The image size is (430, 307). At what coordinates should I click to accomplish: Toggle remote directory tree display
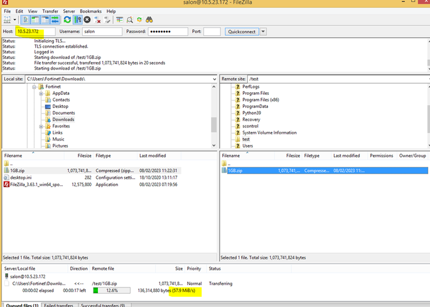click(45, 19)
